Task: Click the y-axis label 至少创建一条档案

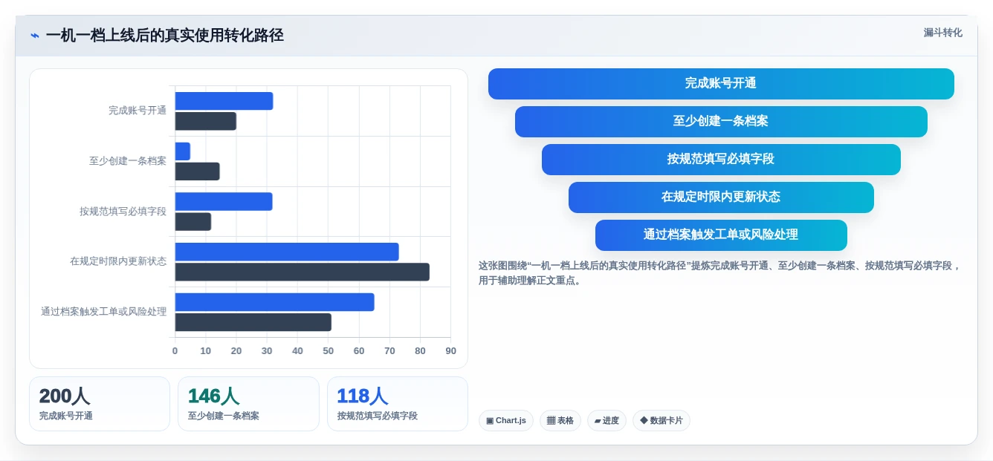Action: (x=128, y=161)
